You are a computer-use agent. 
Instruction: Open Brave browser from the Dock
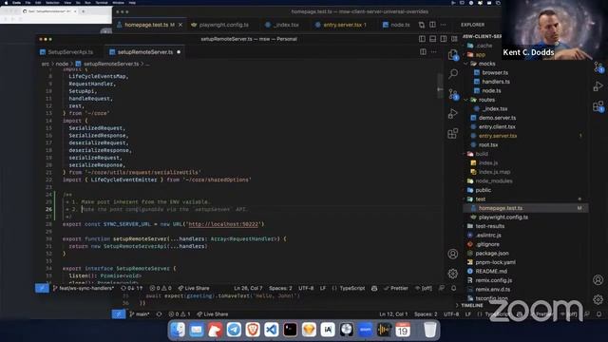[x=253, y=330]
